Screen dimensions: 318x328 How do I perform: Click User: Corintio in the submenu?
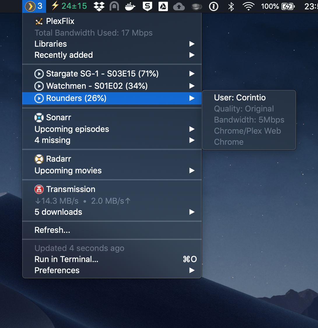coord(240,98)
